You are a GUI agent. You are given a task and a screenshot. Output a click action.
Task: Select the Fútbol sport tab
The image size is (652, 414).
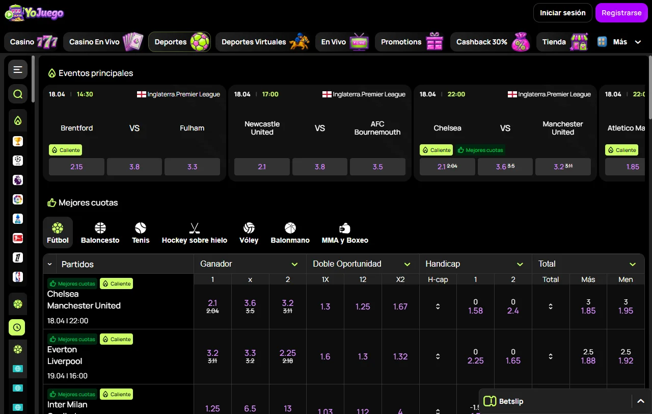click(58, 232)
